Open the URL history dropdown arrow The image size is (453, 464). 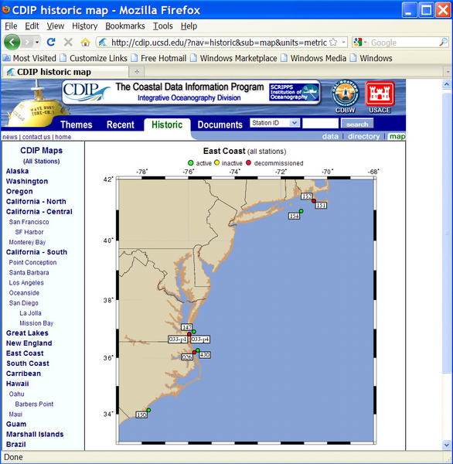(x=343, y=43)
